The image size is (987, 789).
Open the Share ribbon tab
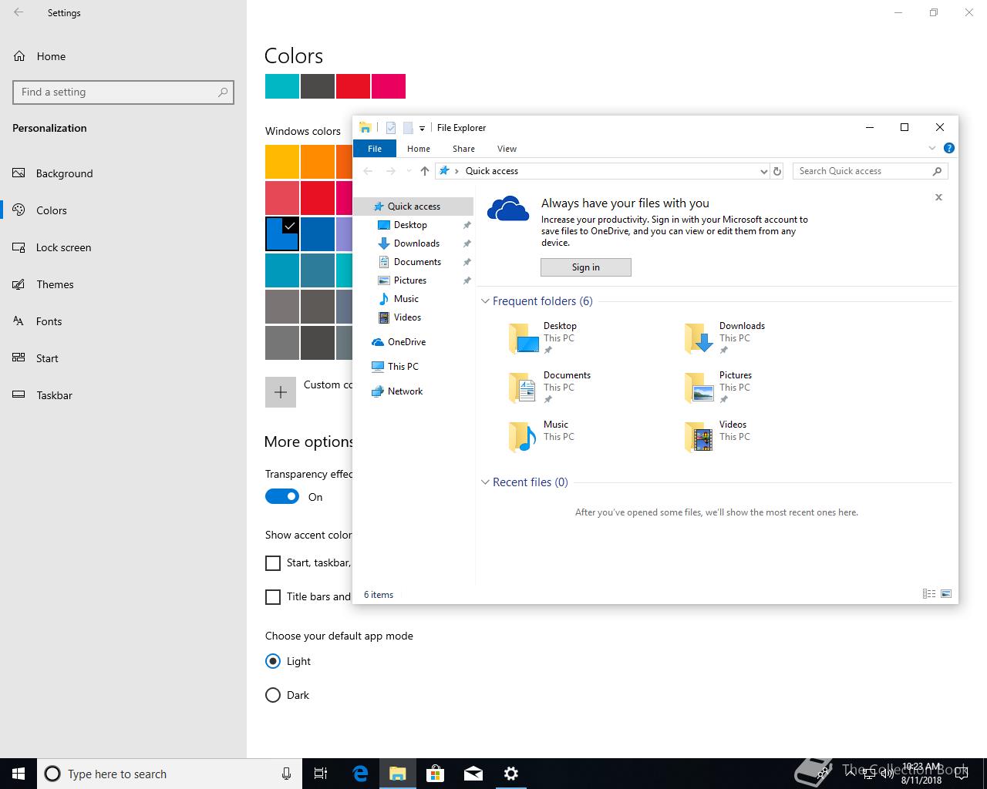click(463, 149)
